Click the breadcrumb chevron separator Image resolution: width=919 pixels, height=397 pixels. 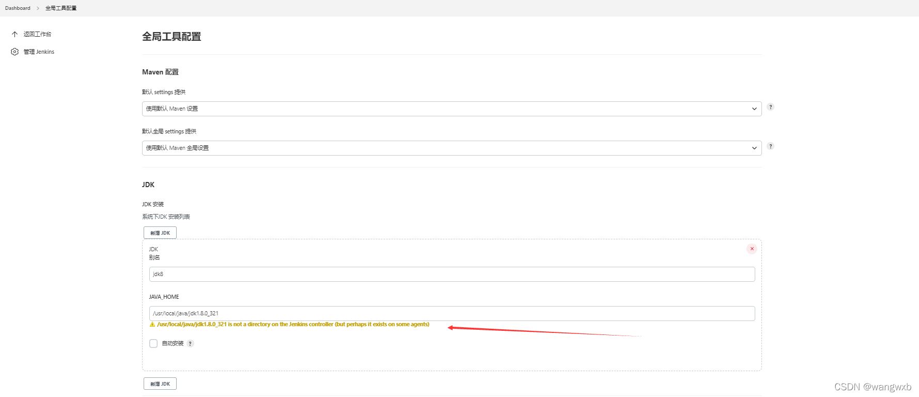(38, 8)
